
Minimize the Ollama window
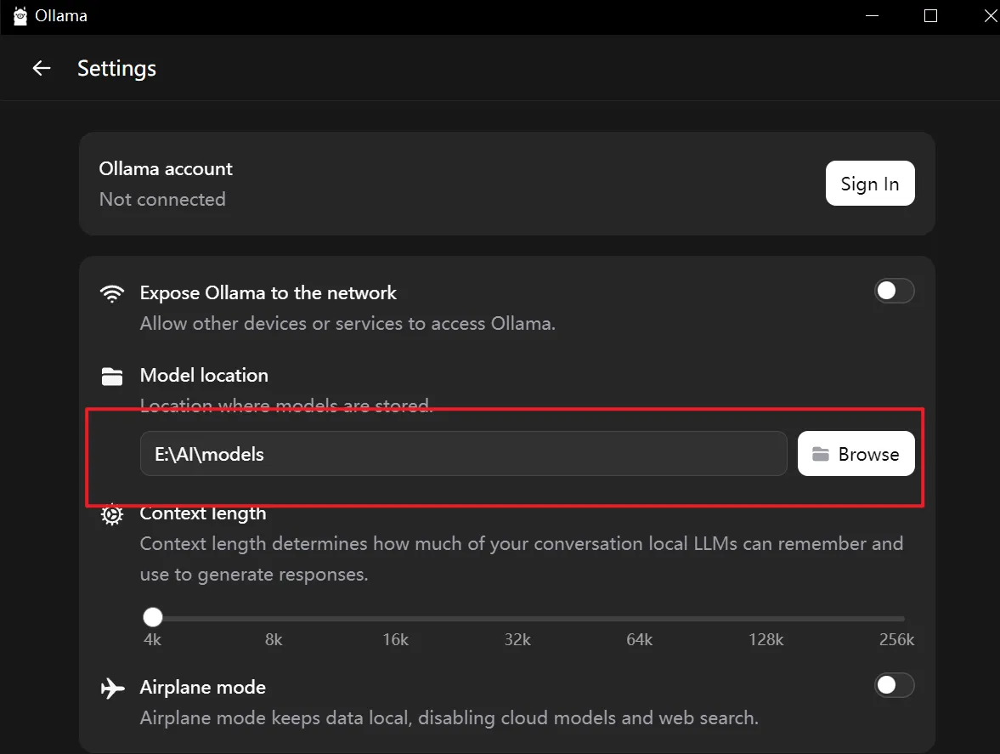click(x=868, y=16)
